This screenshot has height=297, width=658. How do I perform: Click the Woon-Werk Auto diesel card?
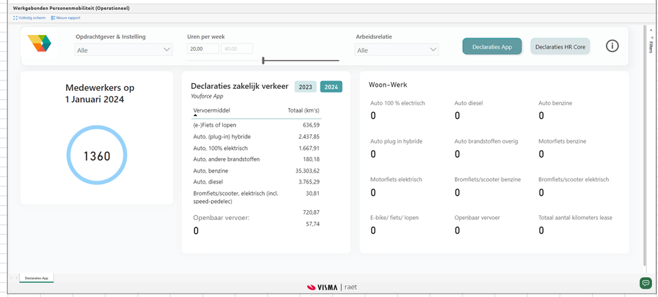coord(469,109)
